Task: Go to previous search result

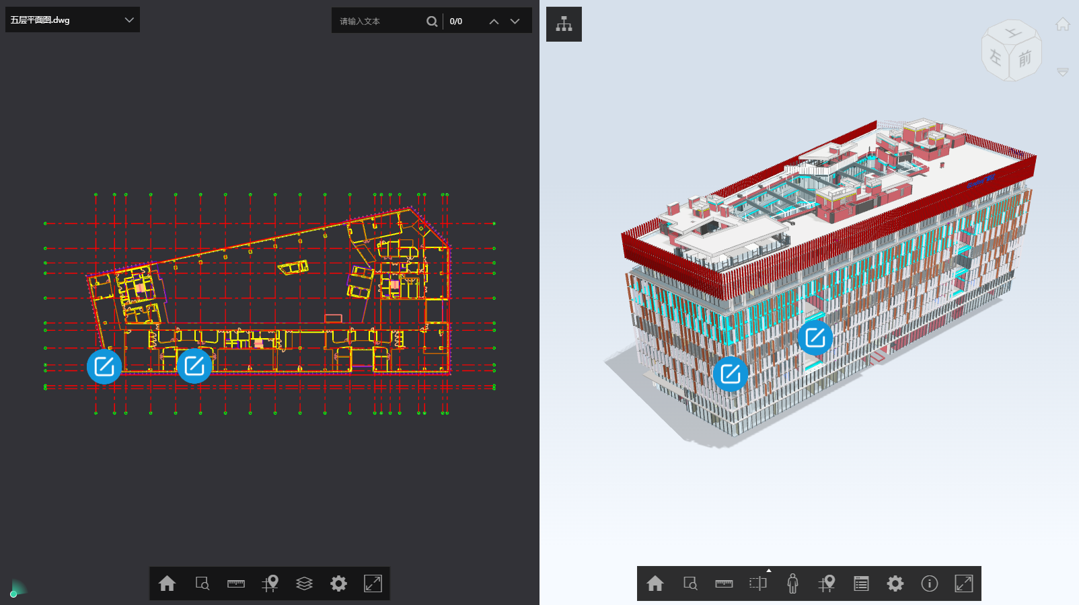Action: (494, 22)
